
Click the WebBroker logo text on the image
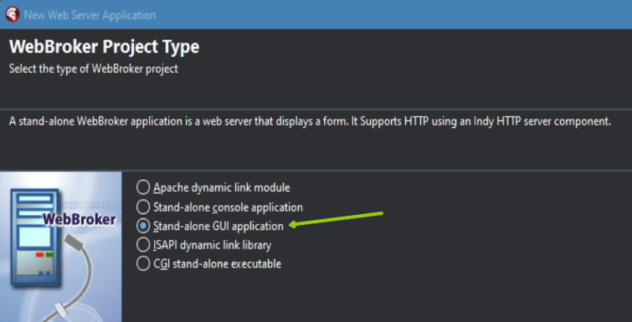coord(79,220)
